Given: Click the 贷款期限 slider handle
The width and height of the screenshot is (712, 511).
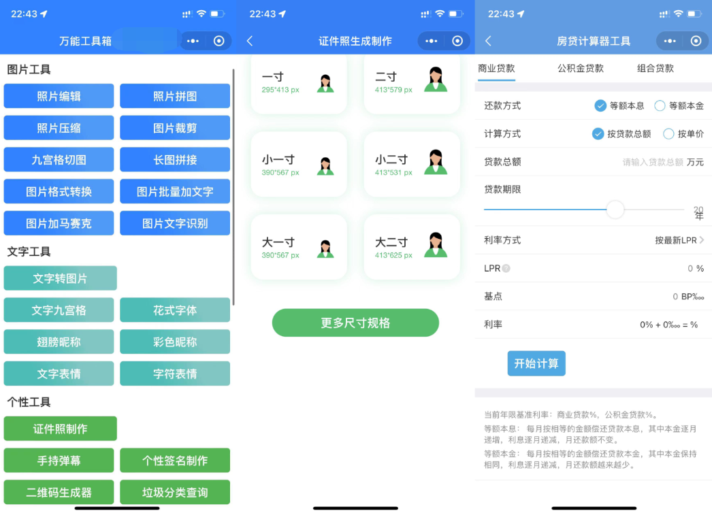Looking at the screenshot, I should tap(615, 210).
